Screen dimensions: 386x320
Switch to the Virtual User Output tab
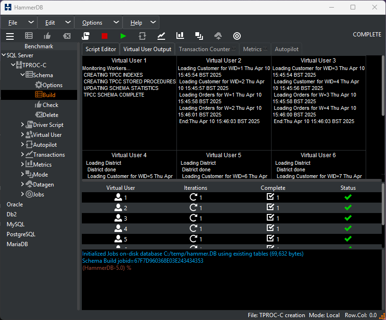[147, 49]
